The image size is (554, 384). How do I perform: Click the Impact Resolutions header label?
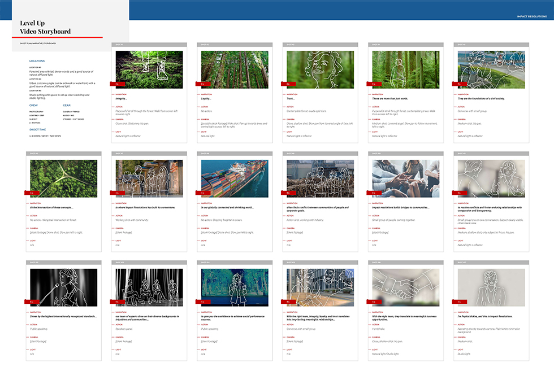531,16
